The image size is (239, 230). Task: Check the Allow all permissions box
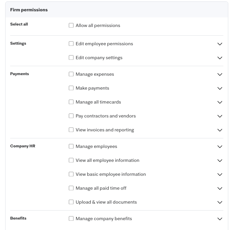tap(71, 25)
